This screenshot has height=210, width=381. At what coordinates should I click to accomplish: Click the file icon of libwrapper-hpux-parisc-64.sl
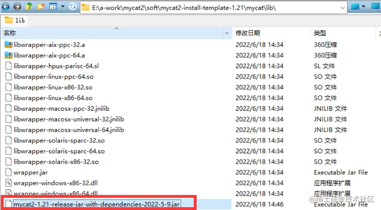pos(9,66)
